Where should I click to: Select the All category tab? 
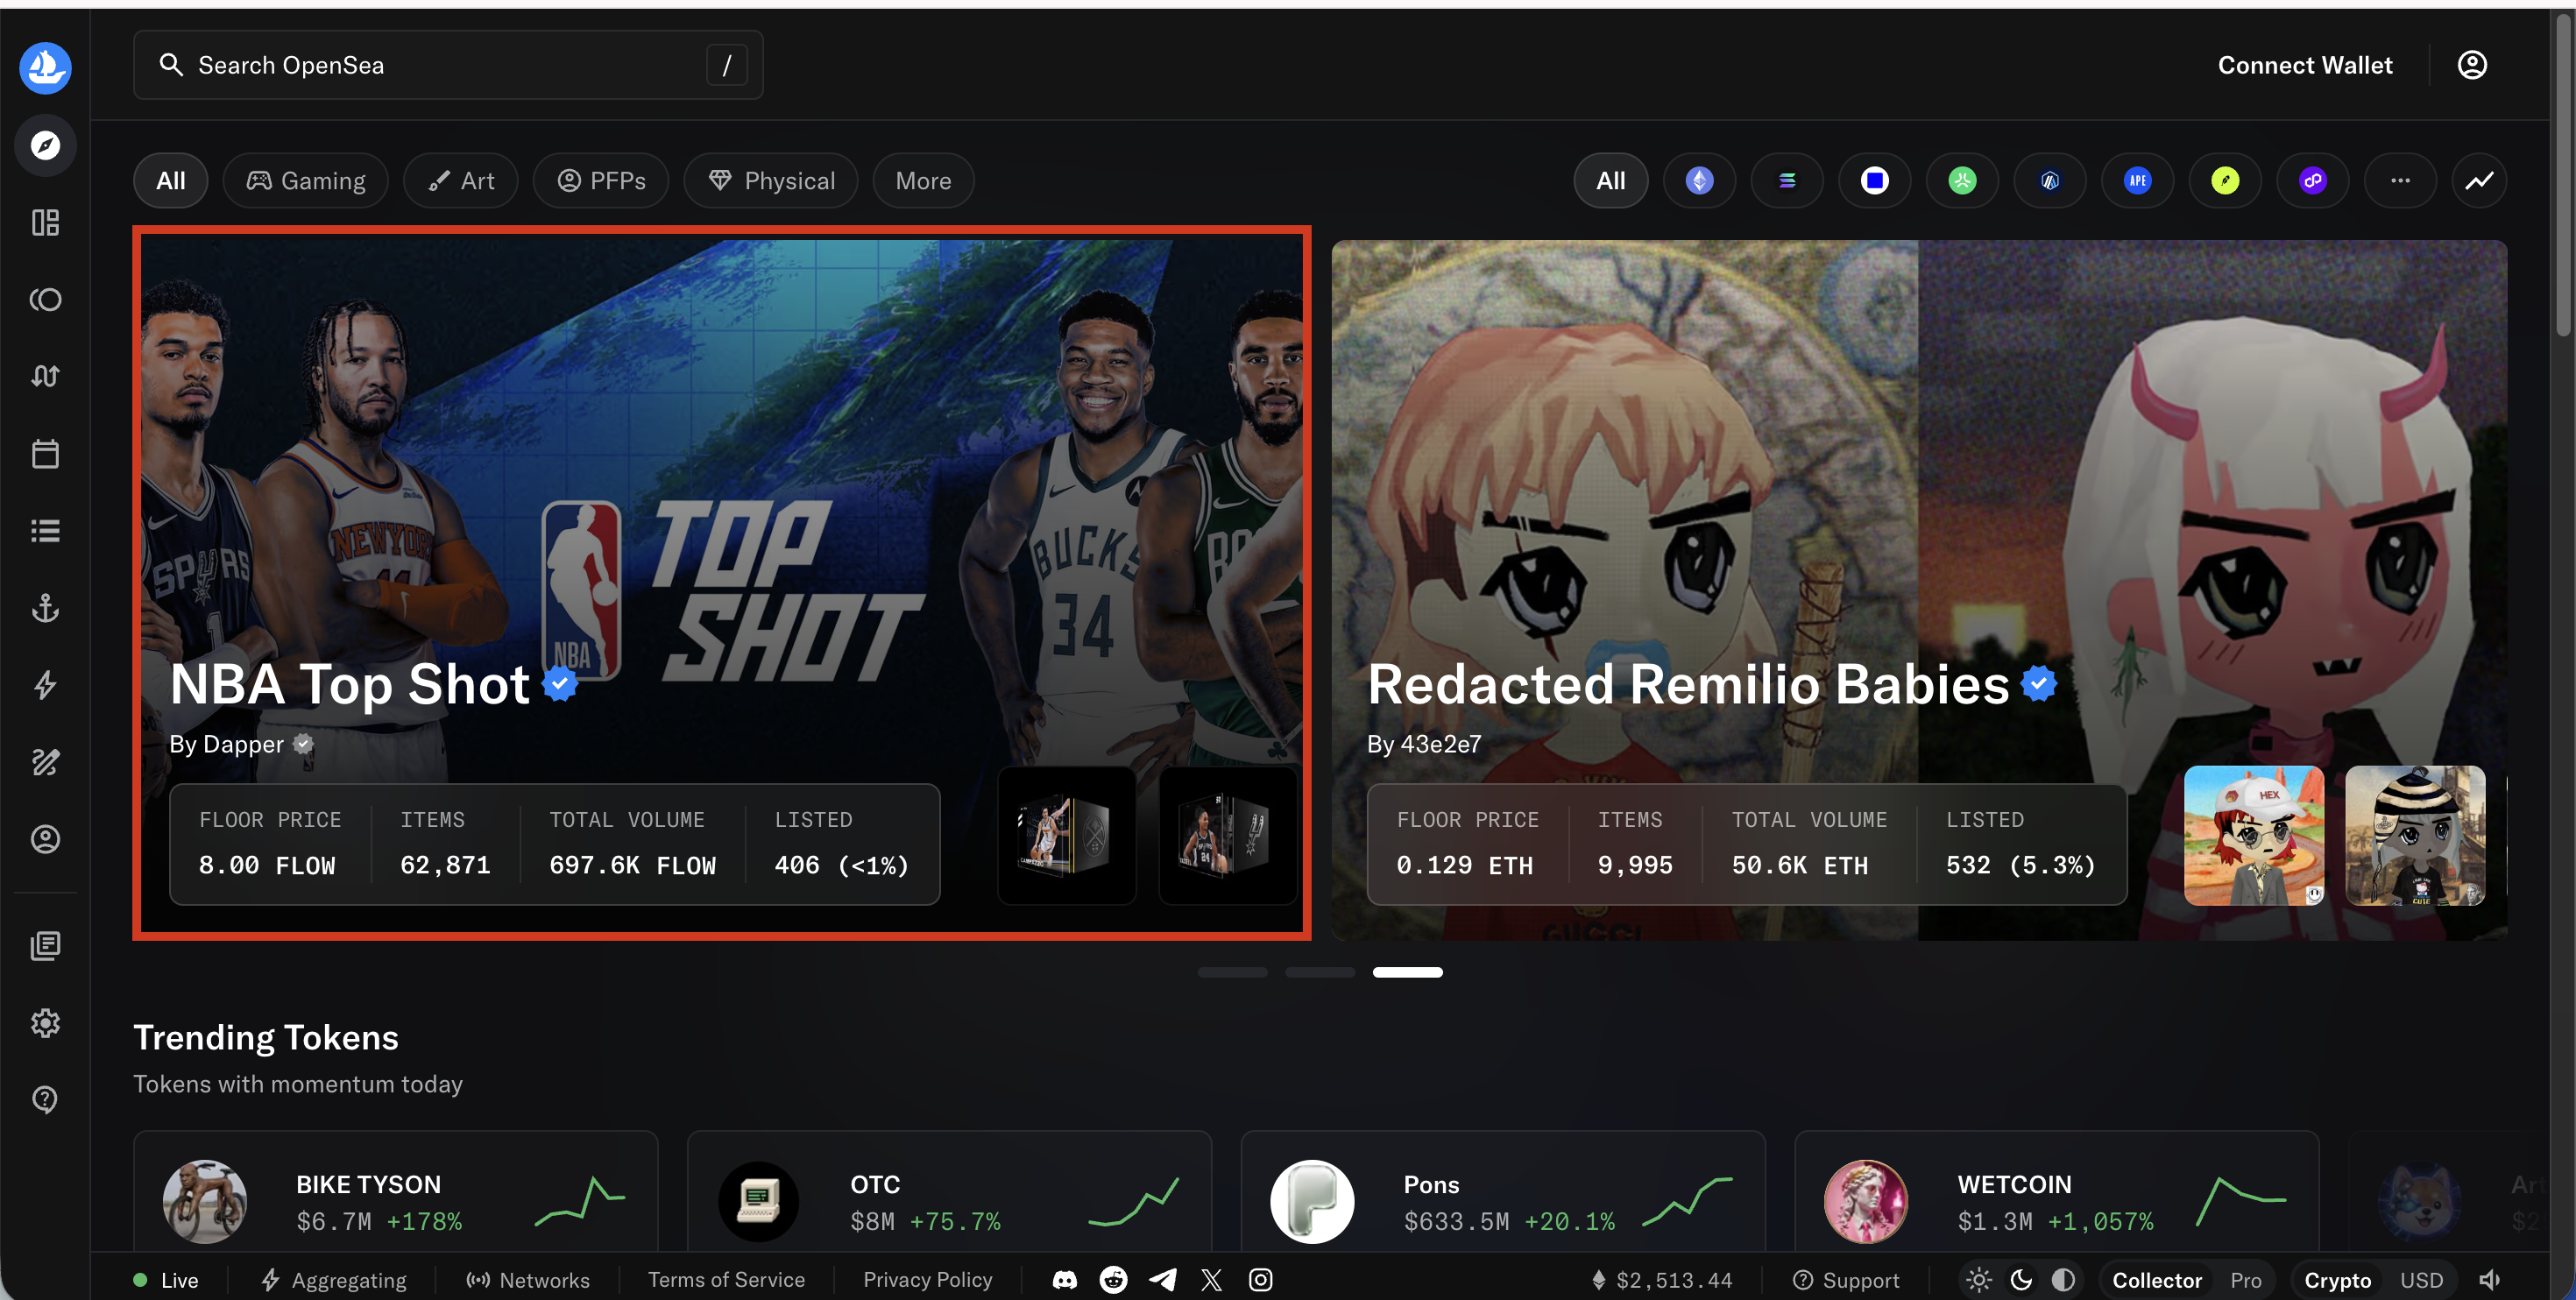170,181
